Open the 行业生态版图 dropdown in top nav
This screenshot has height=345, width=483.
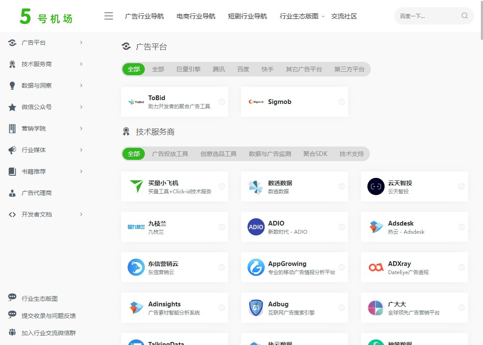302,16
